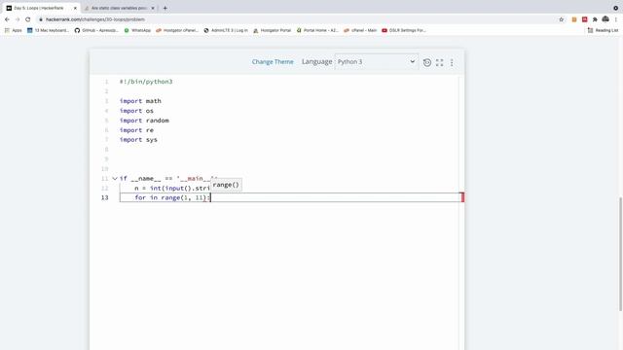This screenshot has height=350, width=623.
Task: Click the 'Language' label
Action: point(316,61)
